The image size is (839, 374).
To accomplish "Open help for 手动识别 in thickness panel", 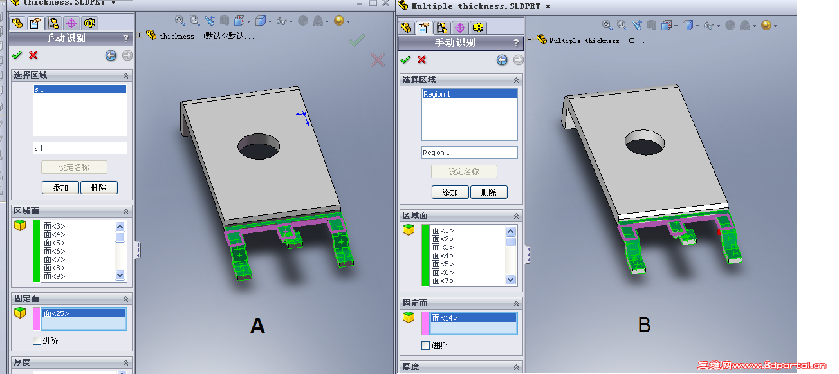I will click(126, 39).
